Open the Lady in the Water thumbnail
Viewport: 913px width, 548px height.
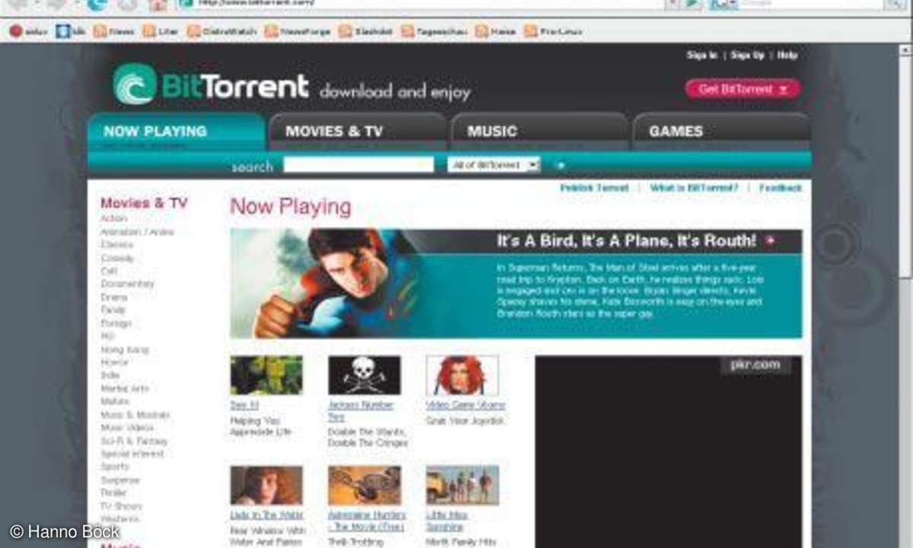coord(266,485)
